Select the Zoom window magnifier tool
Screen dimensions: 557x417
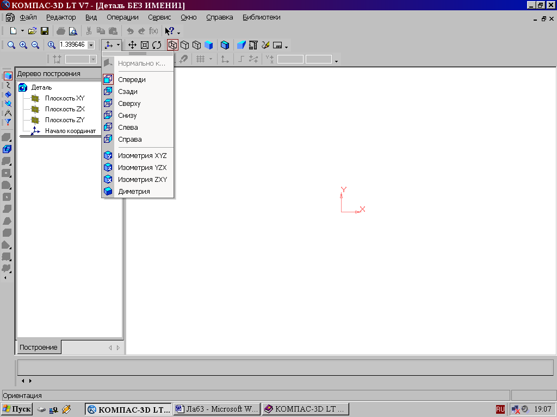click(x=11, y=45)
